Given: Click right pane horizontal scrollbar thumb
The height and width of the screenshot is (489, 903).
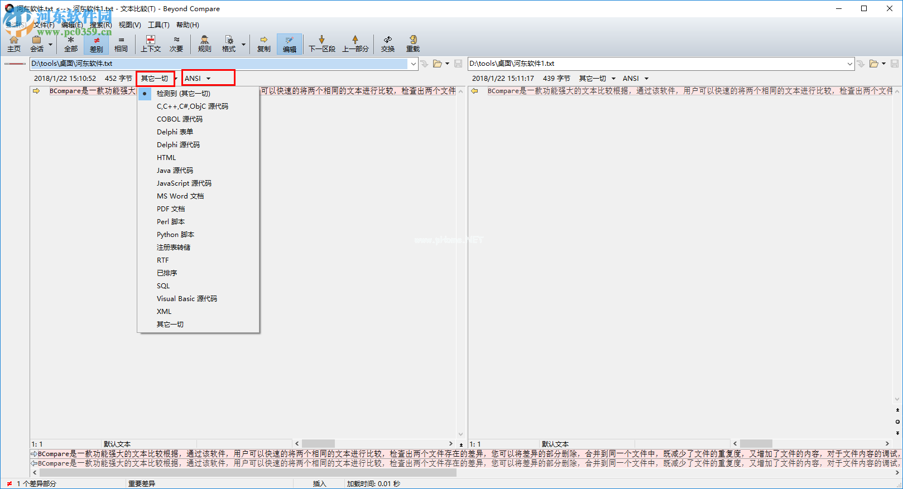Looking at the screenshot, I should (756, 444).
